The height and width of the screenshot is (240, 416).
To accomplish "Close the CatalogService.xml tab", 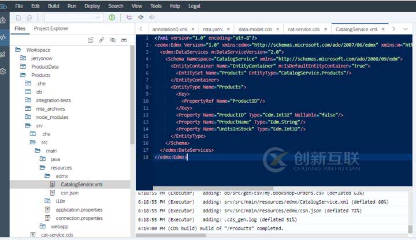I will pos(383,29).
